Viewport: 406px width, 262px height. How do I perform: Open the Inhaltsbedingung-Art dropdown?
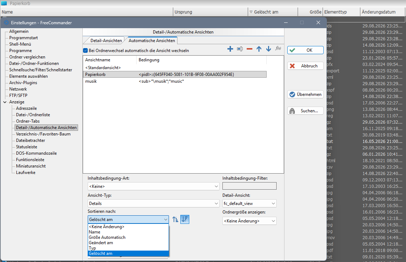(154, 186)
